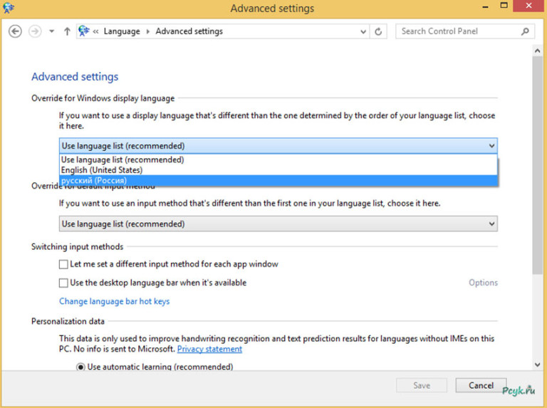Click the Forward navigation arrow
The height and width of the screenshot is (408, 547).
(x=34, y=31)
